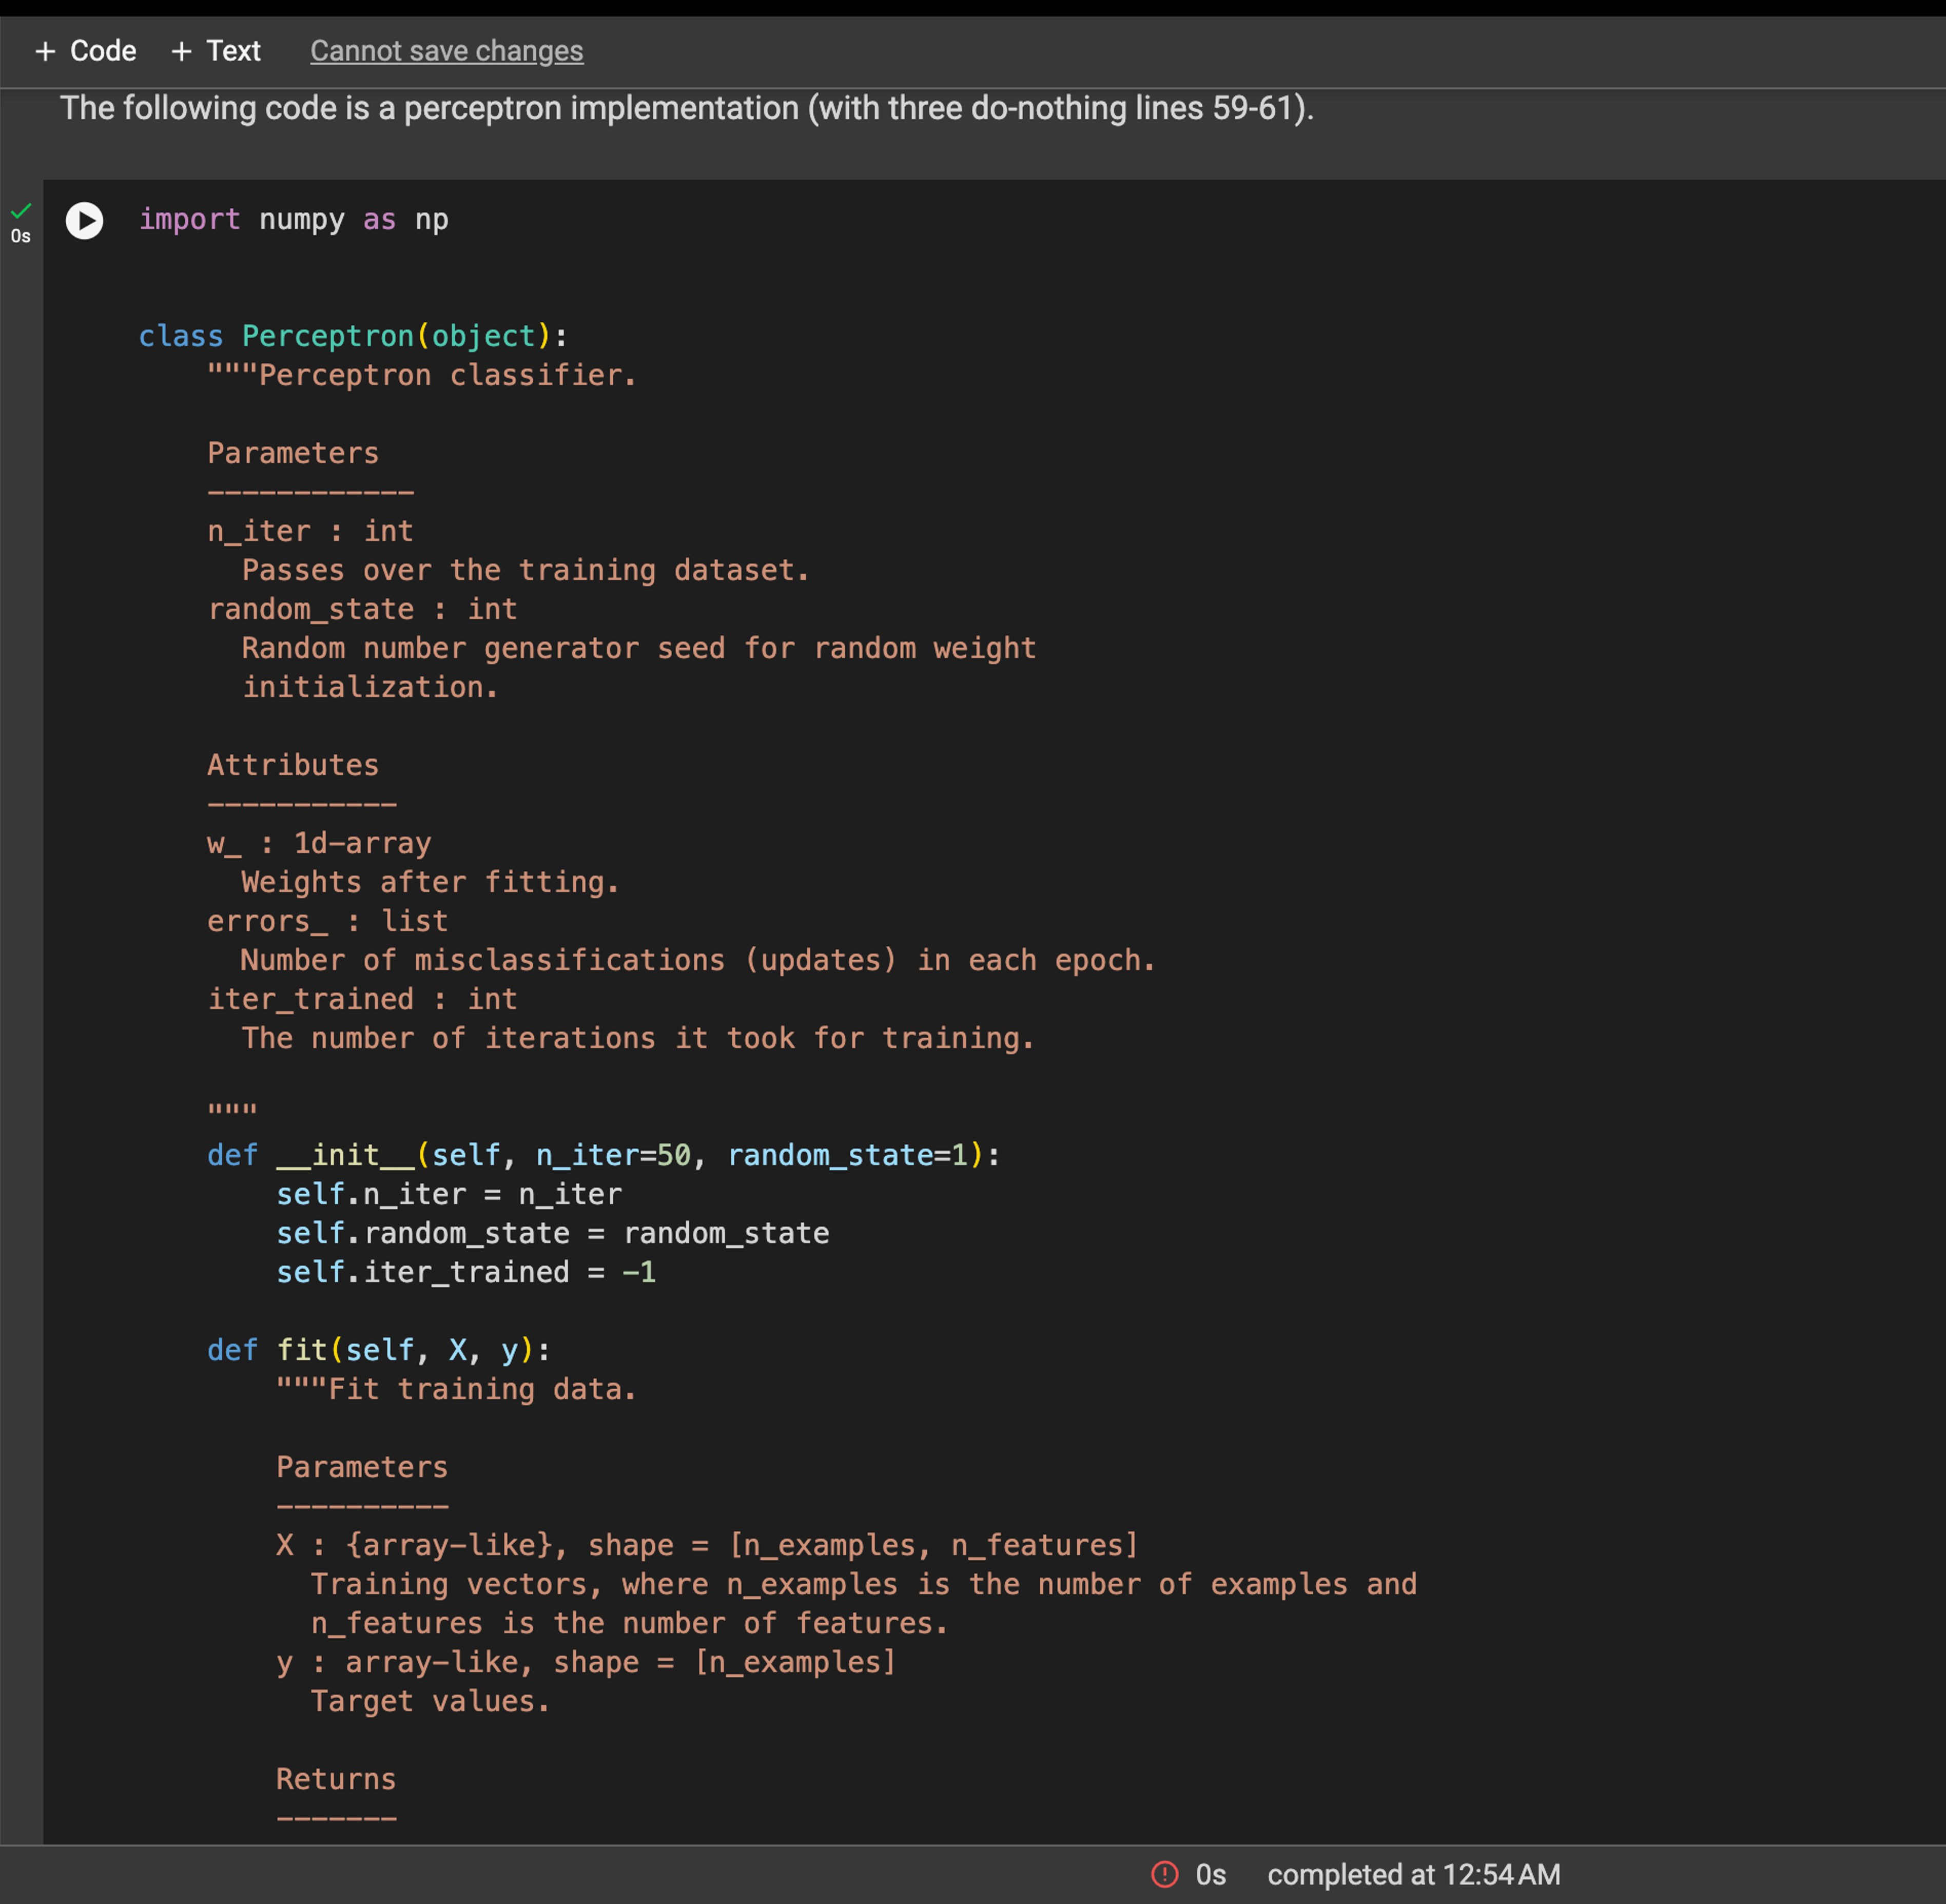Add a new text cell with + Text
Viewport: 1946px width, 1904px height.
pyautogui.click(x=215, y=50)
